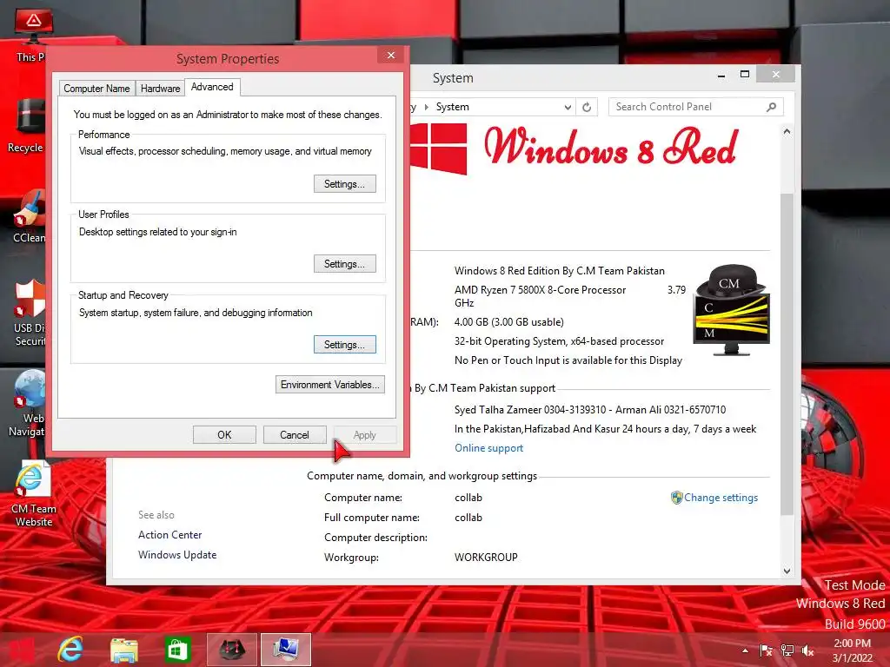
Task: Click computer name value in Computer name row
Action: (x=468, y=498)
